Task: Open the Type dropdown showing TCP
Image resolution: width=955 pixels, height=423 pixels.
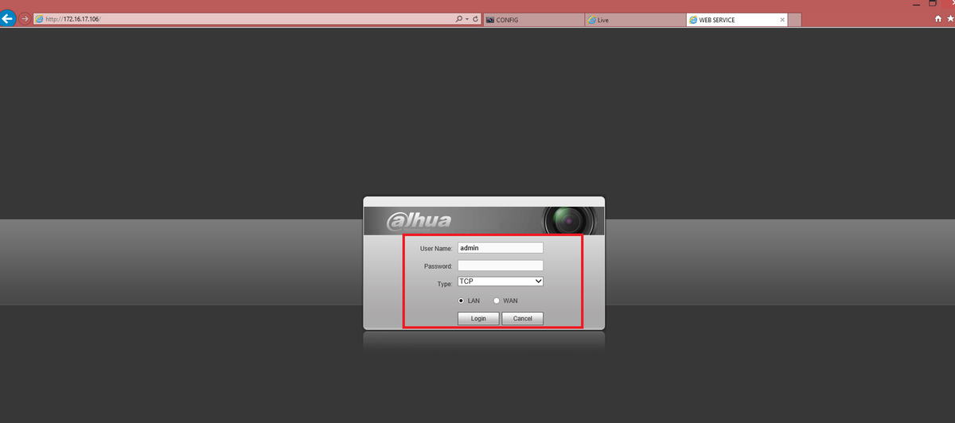Action: (501, 281)
